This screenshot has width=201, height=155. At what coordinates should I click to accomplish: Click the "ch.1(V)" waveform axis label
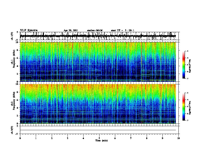[12, 36]
